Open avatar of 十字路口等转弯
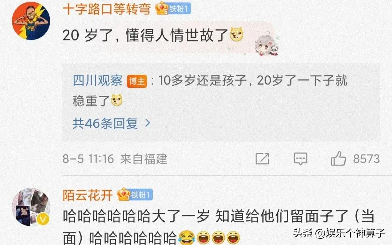The image size is (392, 245). (31, 21)
